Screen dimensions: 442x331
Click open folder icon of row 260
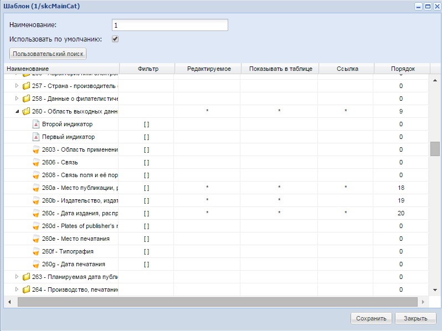[x=26, y=111]
